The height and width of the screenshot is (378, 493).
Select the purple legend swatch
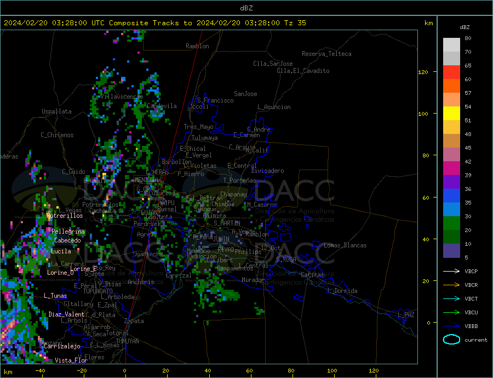pyautogui.click(x=451, y=182)
